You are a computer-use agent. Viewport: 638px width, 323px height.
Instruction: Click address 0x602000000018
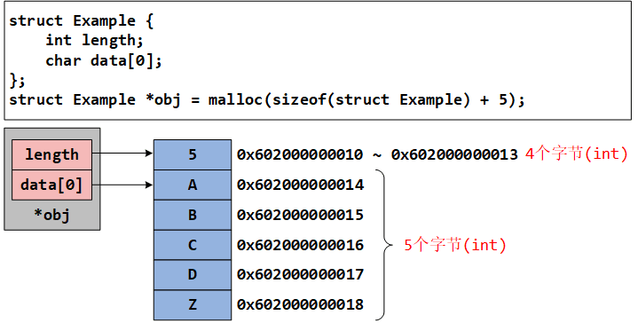pos(300,304)
